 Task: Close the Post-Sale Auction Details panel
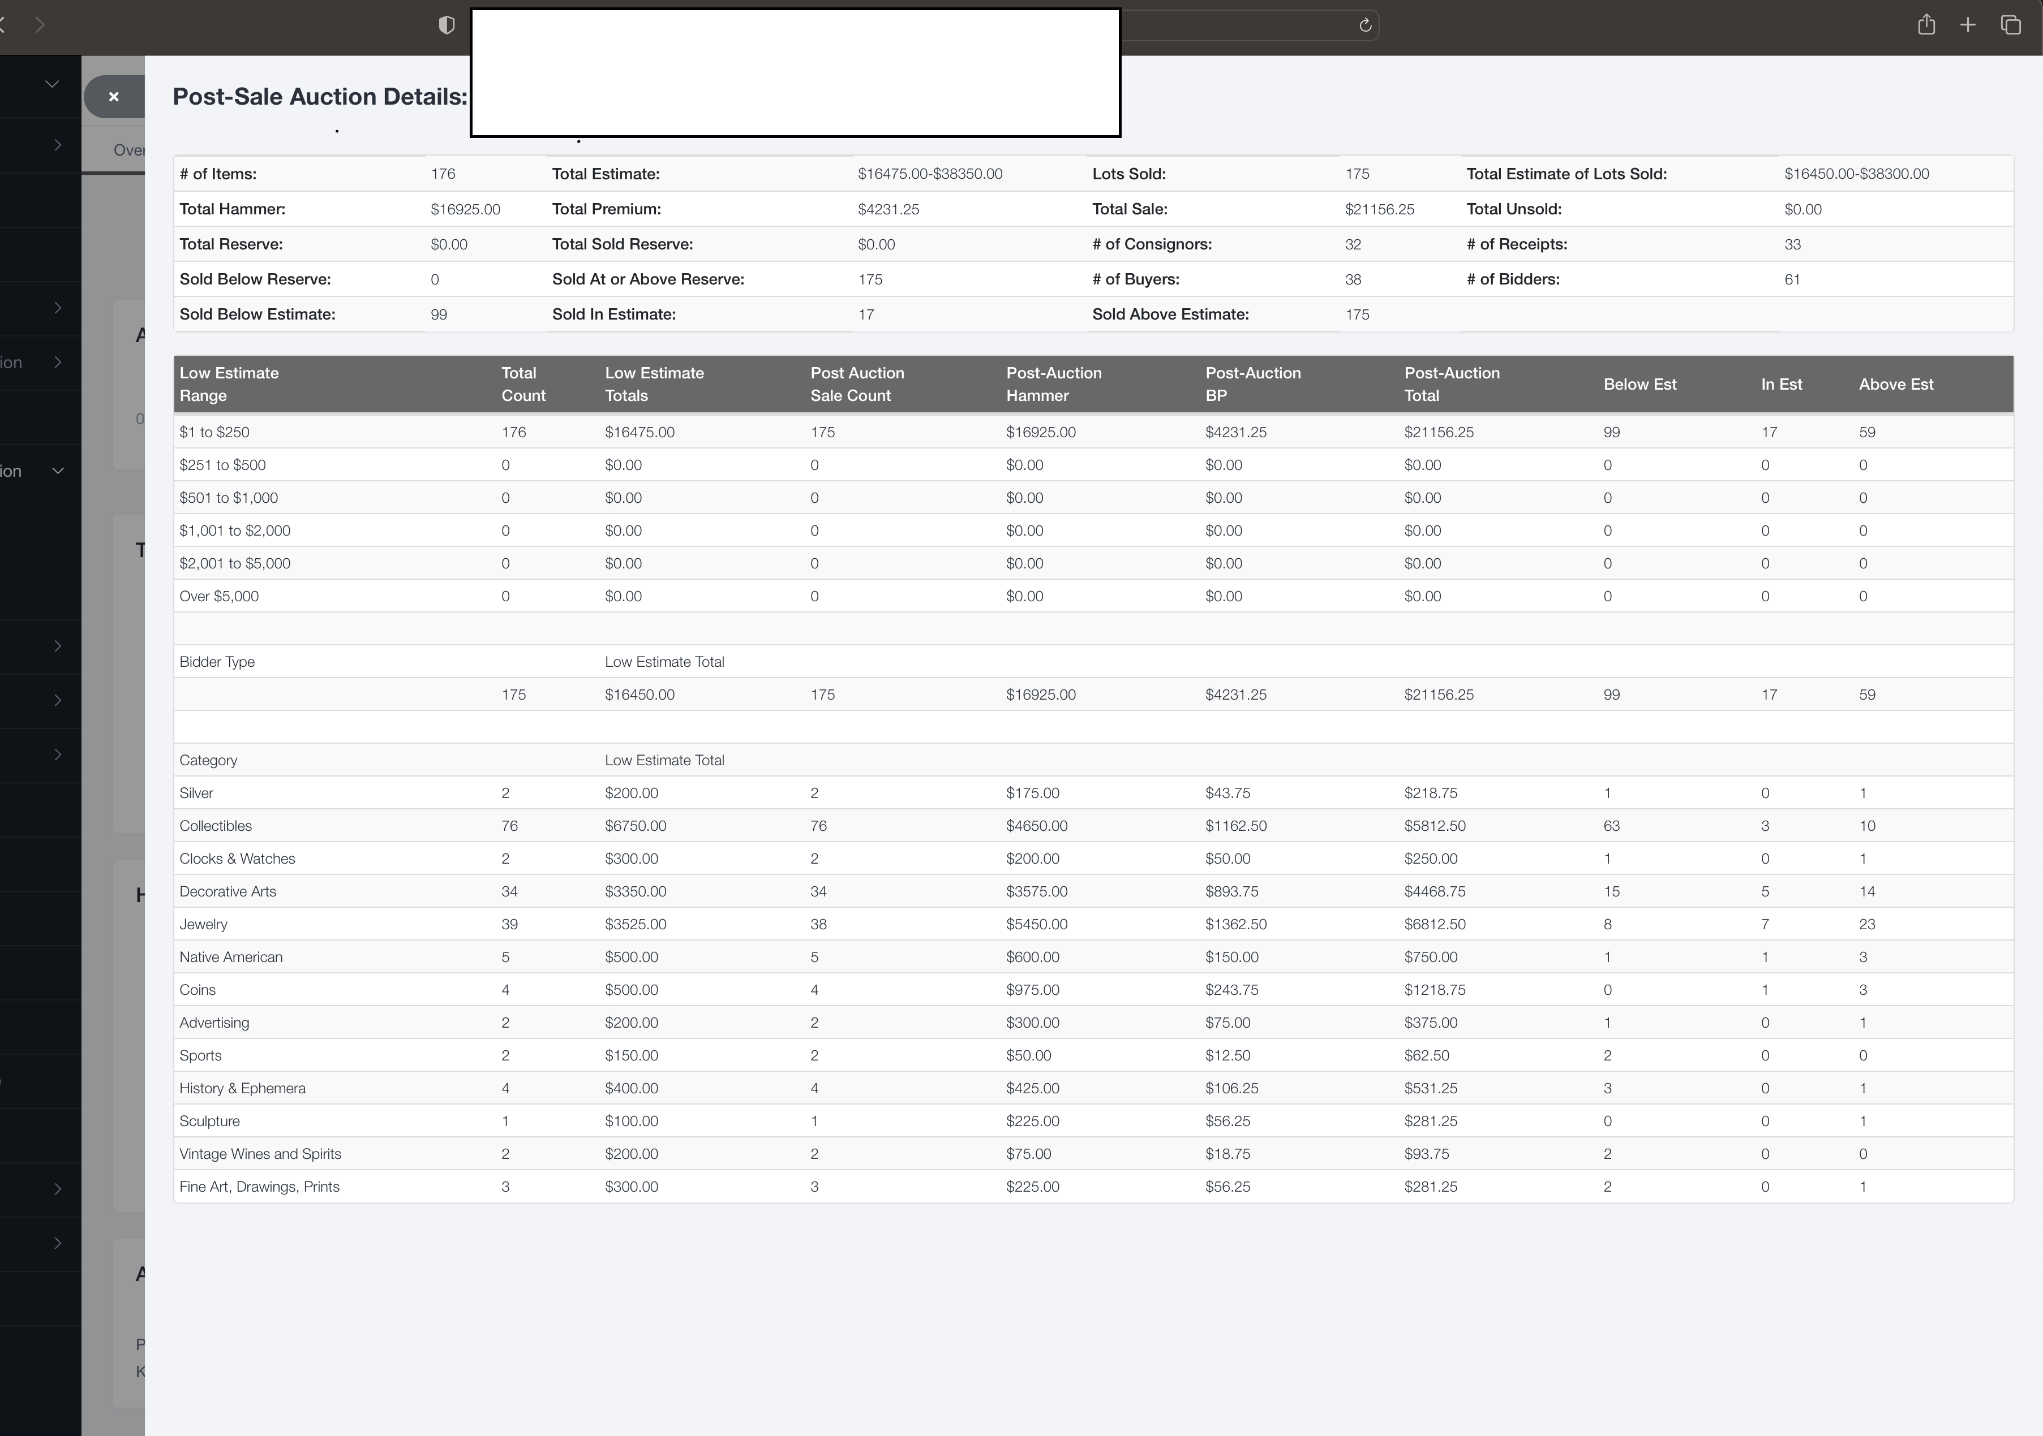point(114,97)
